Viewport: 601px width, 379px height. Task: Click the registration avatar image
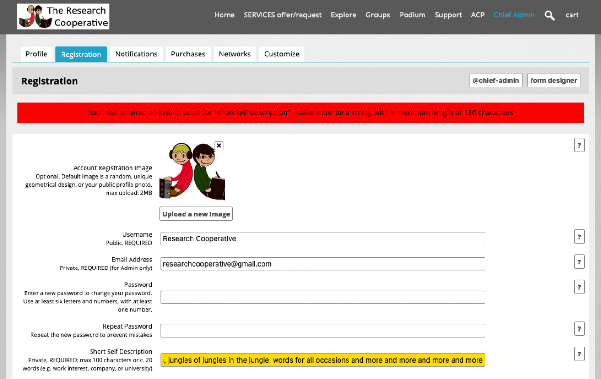tap(193, 172)
